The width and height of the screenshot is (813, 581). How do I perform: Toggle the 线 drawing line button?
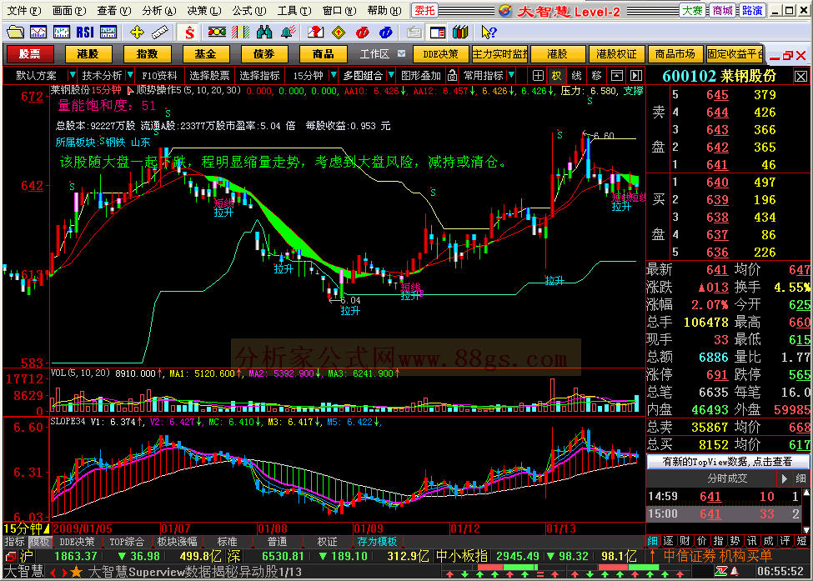click(x=576, y=76)
